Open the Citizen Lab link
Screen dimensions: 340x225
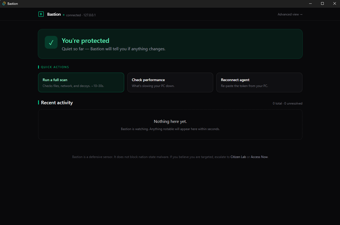238,157
